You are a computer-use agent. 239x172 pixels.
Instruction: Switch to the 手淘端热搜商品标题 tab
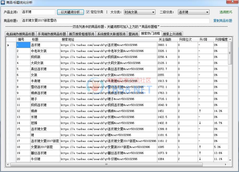coord(52,34)
